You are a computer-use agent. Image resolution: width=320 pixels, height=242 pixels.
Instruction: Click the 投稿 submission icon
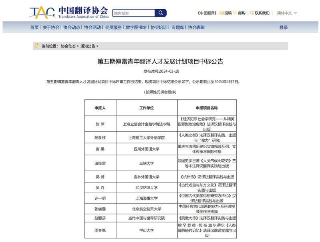(221, 13)
